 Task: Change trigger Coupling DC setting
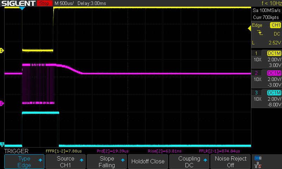(x=189, y=162)
